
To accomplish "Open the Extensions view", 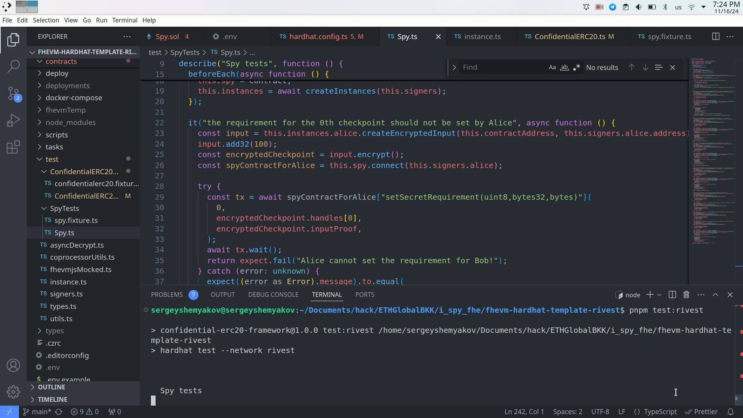I will 13,147.
